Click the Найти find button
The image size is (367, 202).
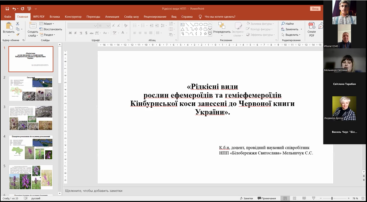[x=287, y=24]
